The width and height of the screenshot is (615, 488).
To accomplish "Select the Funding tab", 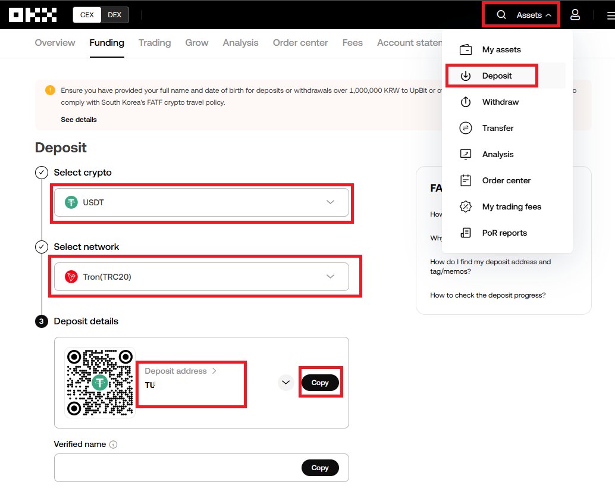I will pos(106,43).
